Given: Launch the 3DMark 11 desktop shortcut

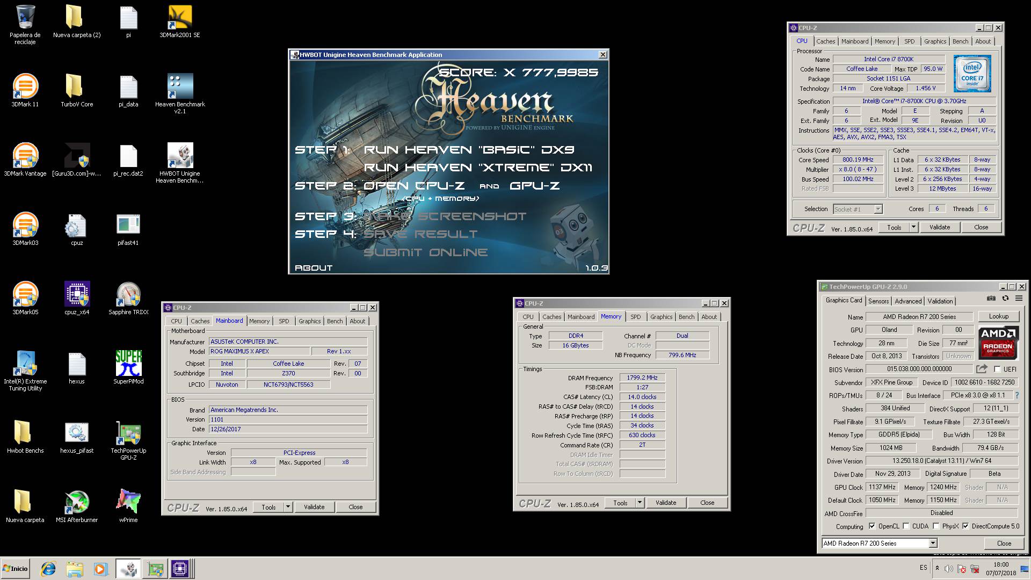Looking at the screenshot, I should point(25,90).
